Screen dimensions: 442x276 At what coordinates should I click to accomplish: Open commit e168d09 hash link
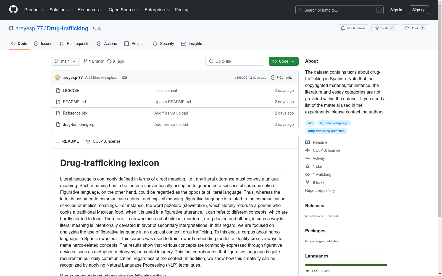click(241, 78)
